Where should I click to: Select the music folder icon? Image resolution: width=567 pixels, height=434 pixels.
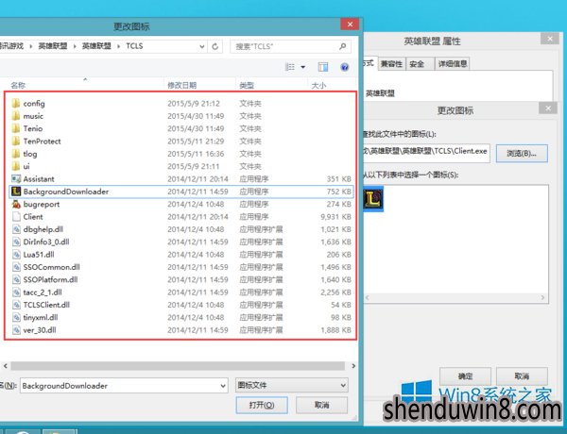pyautogui.click(x=16, y=116)
